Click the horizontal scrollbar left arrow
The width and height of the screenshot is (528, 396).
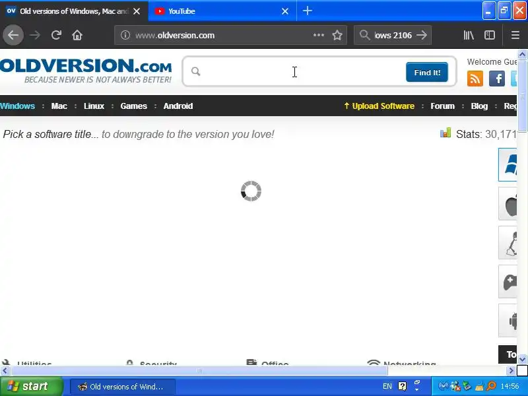(5, 371)
